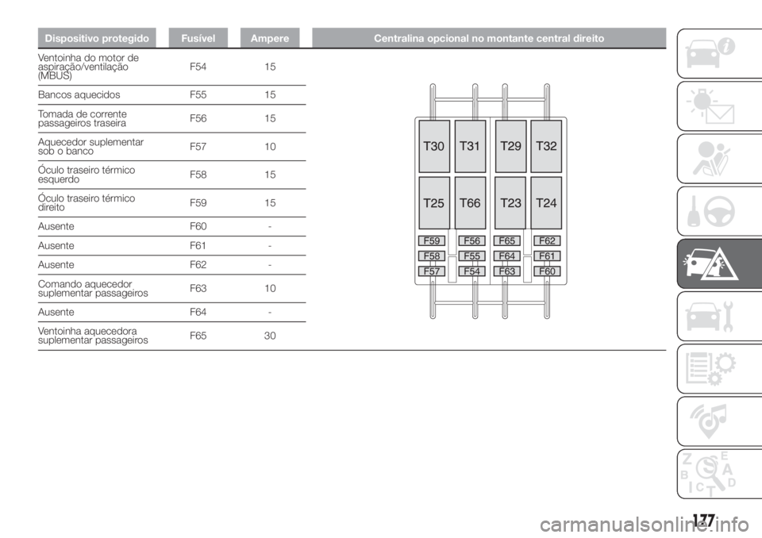The height and width of the screenshot is (538, 762).
Task: Click the F57 cell in the table
Action: point(198,147)
